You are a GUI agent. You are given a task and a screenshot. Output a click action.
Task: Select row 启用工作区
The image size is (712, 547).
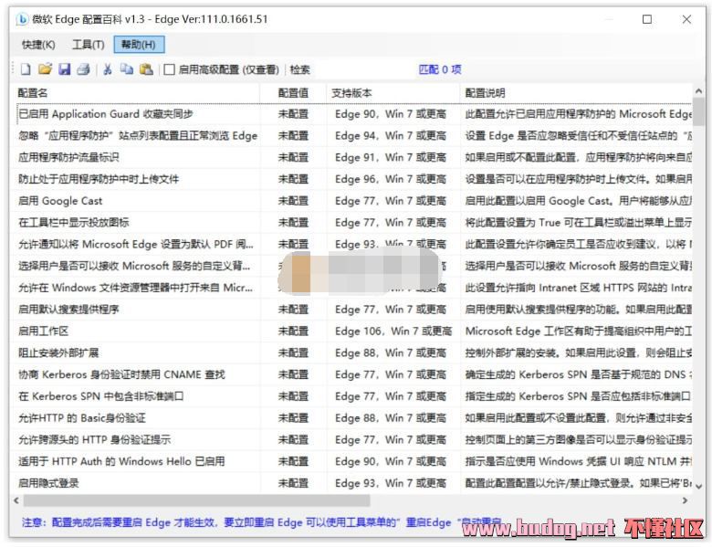pos(352,331)
